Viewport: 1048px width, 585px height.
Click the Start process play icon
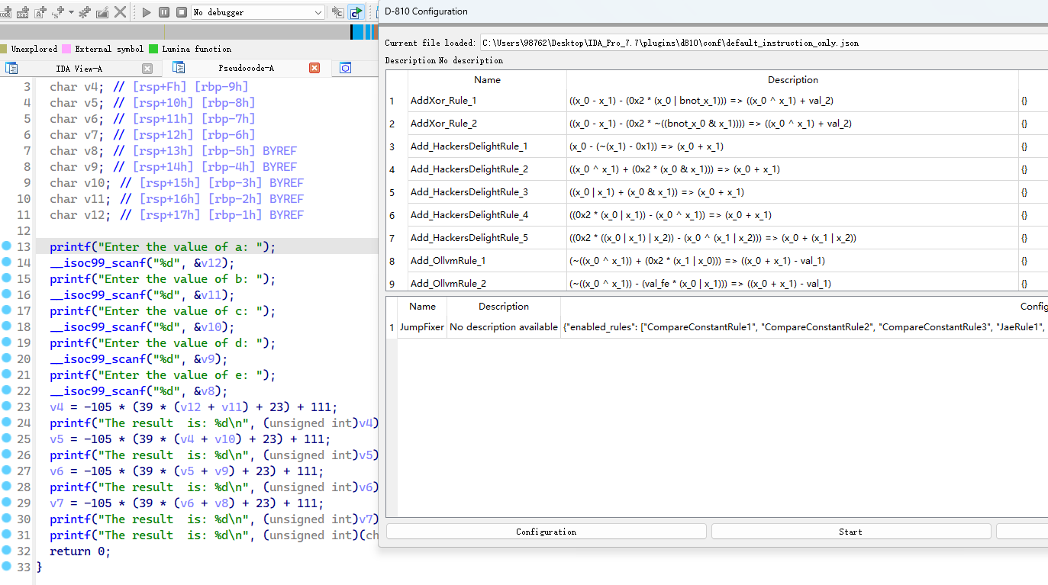tap(147, 12)
